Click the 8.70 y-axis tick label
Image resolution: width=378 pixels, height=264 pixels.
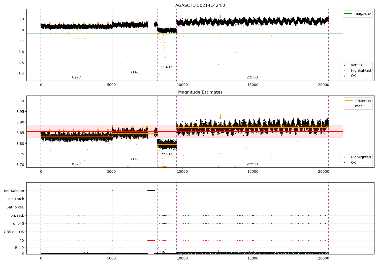click(x=20, y=165)
